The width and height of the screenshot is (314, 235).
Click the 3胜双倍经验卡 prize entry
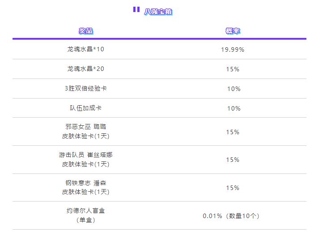pyautogui.click(x=86, y=88)
